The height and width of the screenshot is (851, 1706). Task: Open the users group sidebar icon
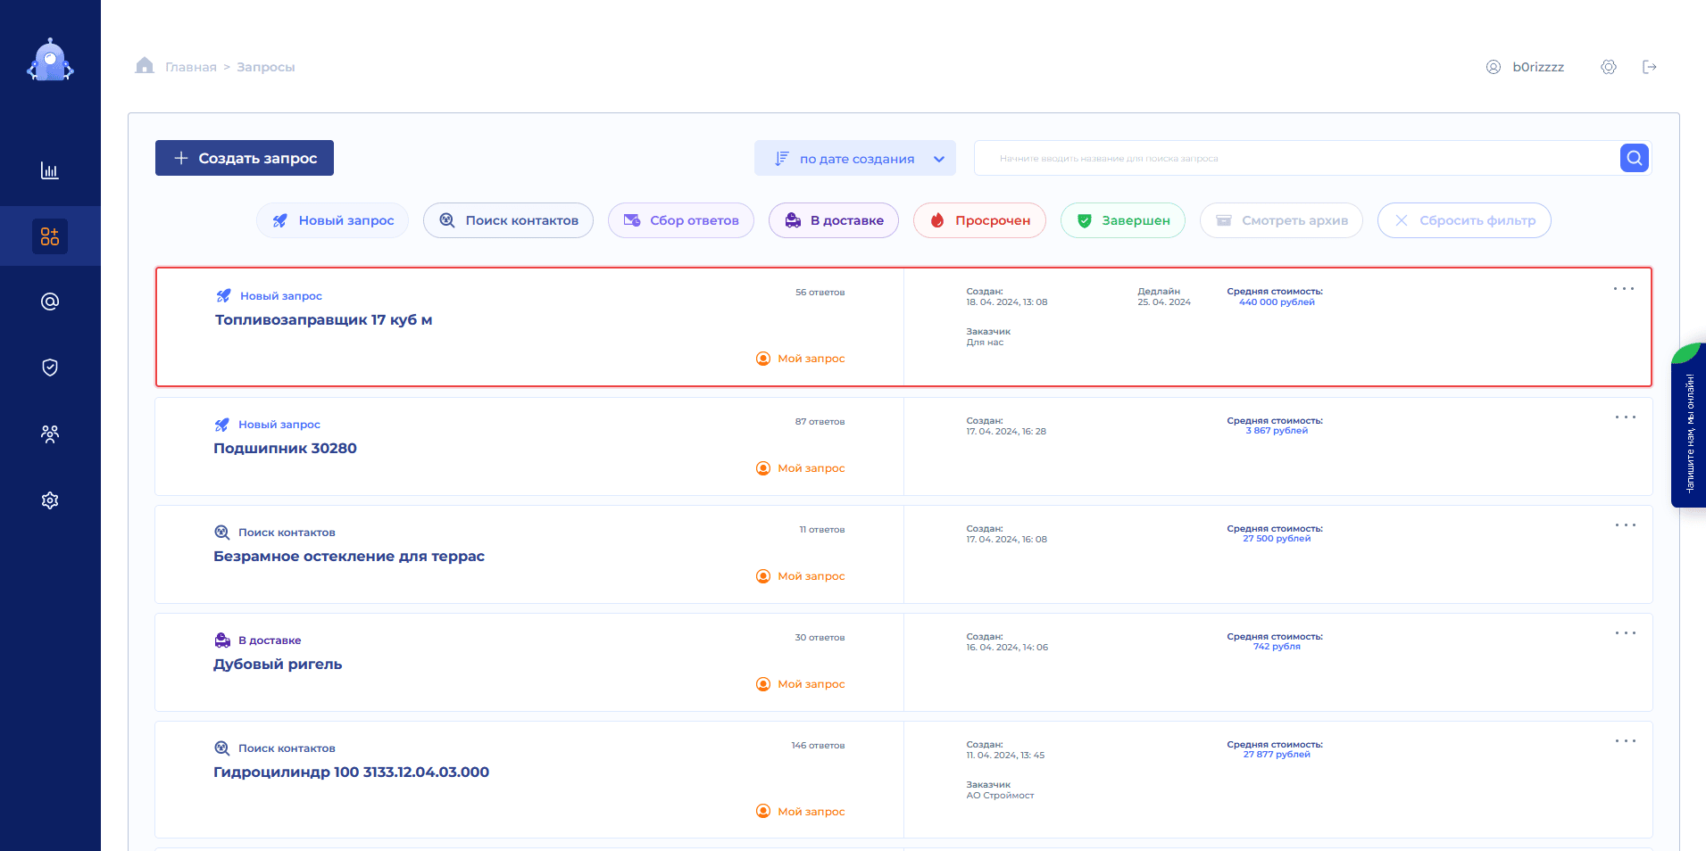coord(50,434)
